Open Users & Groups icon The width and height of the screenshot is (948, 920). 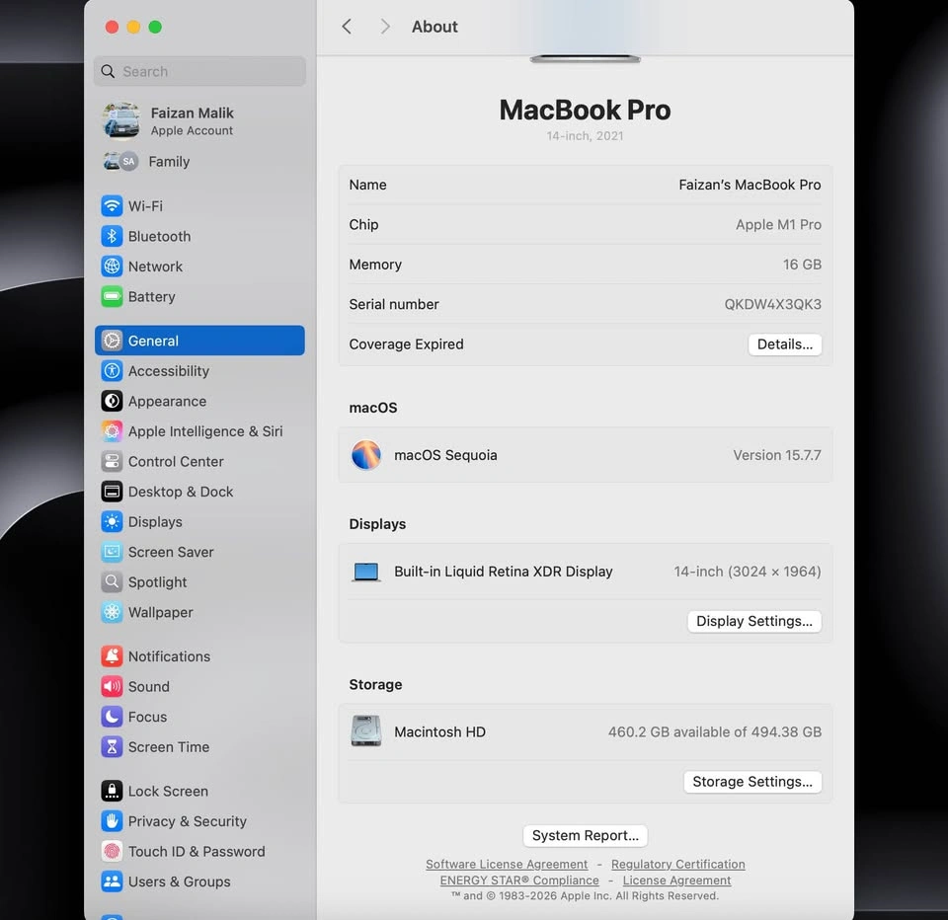(x=112, y=882)
